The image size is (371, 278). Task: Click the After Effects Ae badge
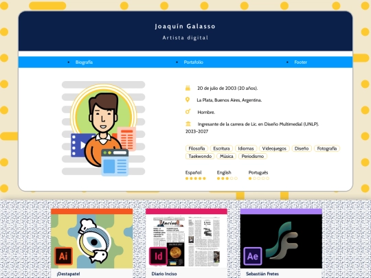coord(253,256)
